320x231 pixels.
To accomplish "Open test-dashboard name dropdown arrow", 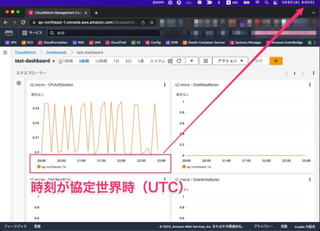I will click(53, 61).
